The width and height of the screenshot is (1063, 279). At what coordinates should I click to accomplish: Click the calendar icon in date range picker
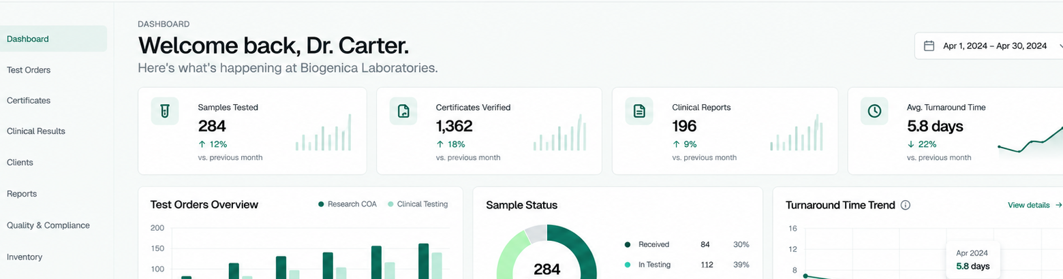coord(929,46)
